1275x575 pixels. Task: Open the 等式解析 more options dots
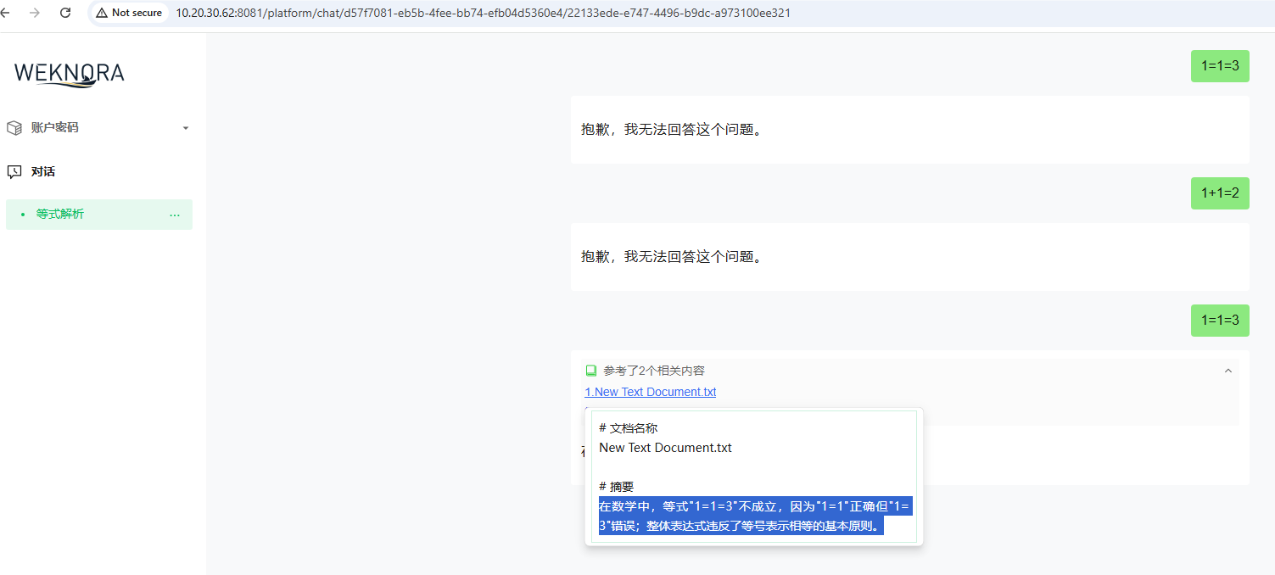click(x=175, y=215)
